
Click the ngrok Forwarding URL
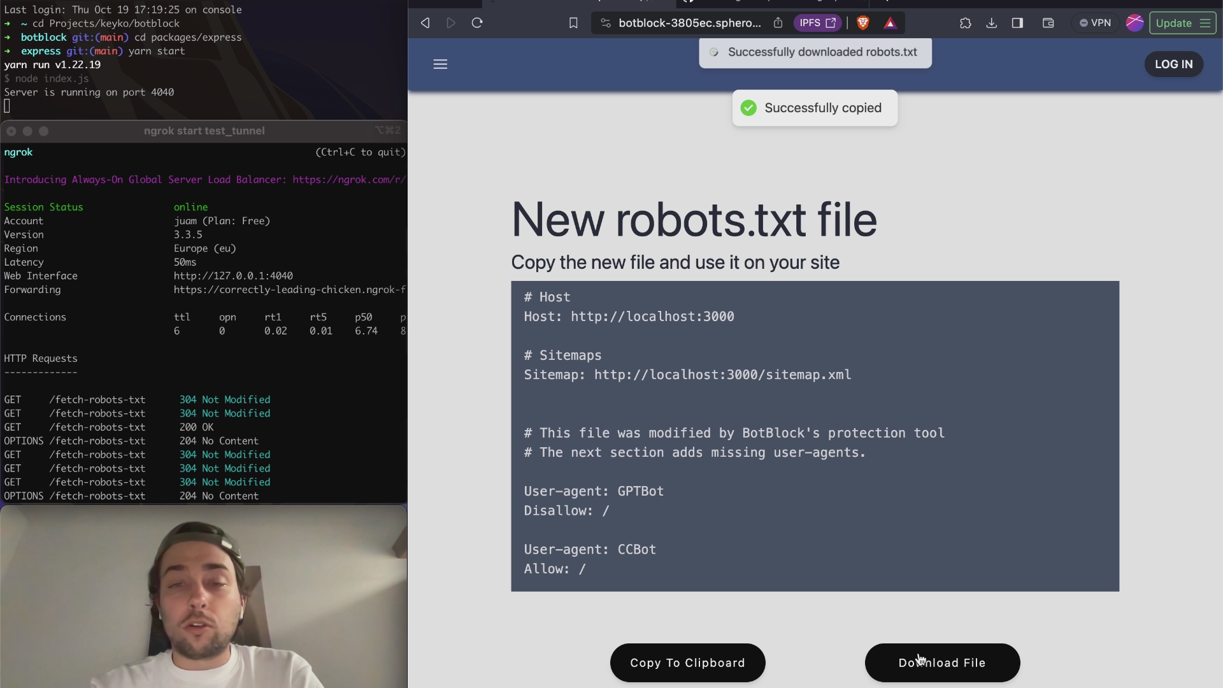tap(289, 290)
